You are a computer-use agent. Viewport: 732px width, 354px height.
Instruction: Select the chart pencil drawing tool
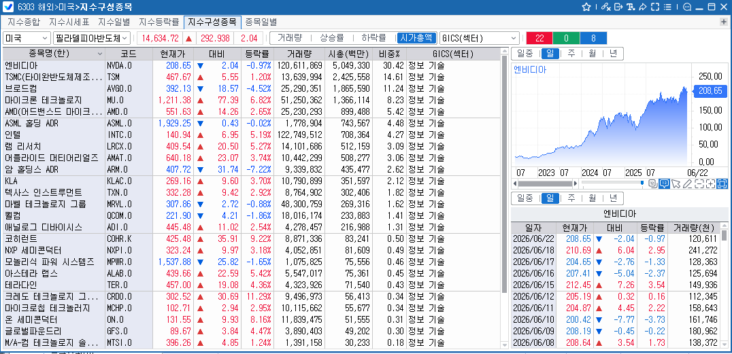point(687,183)
